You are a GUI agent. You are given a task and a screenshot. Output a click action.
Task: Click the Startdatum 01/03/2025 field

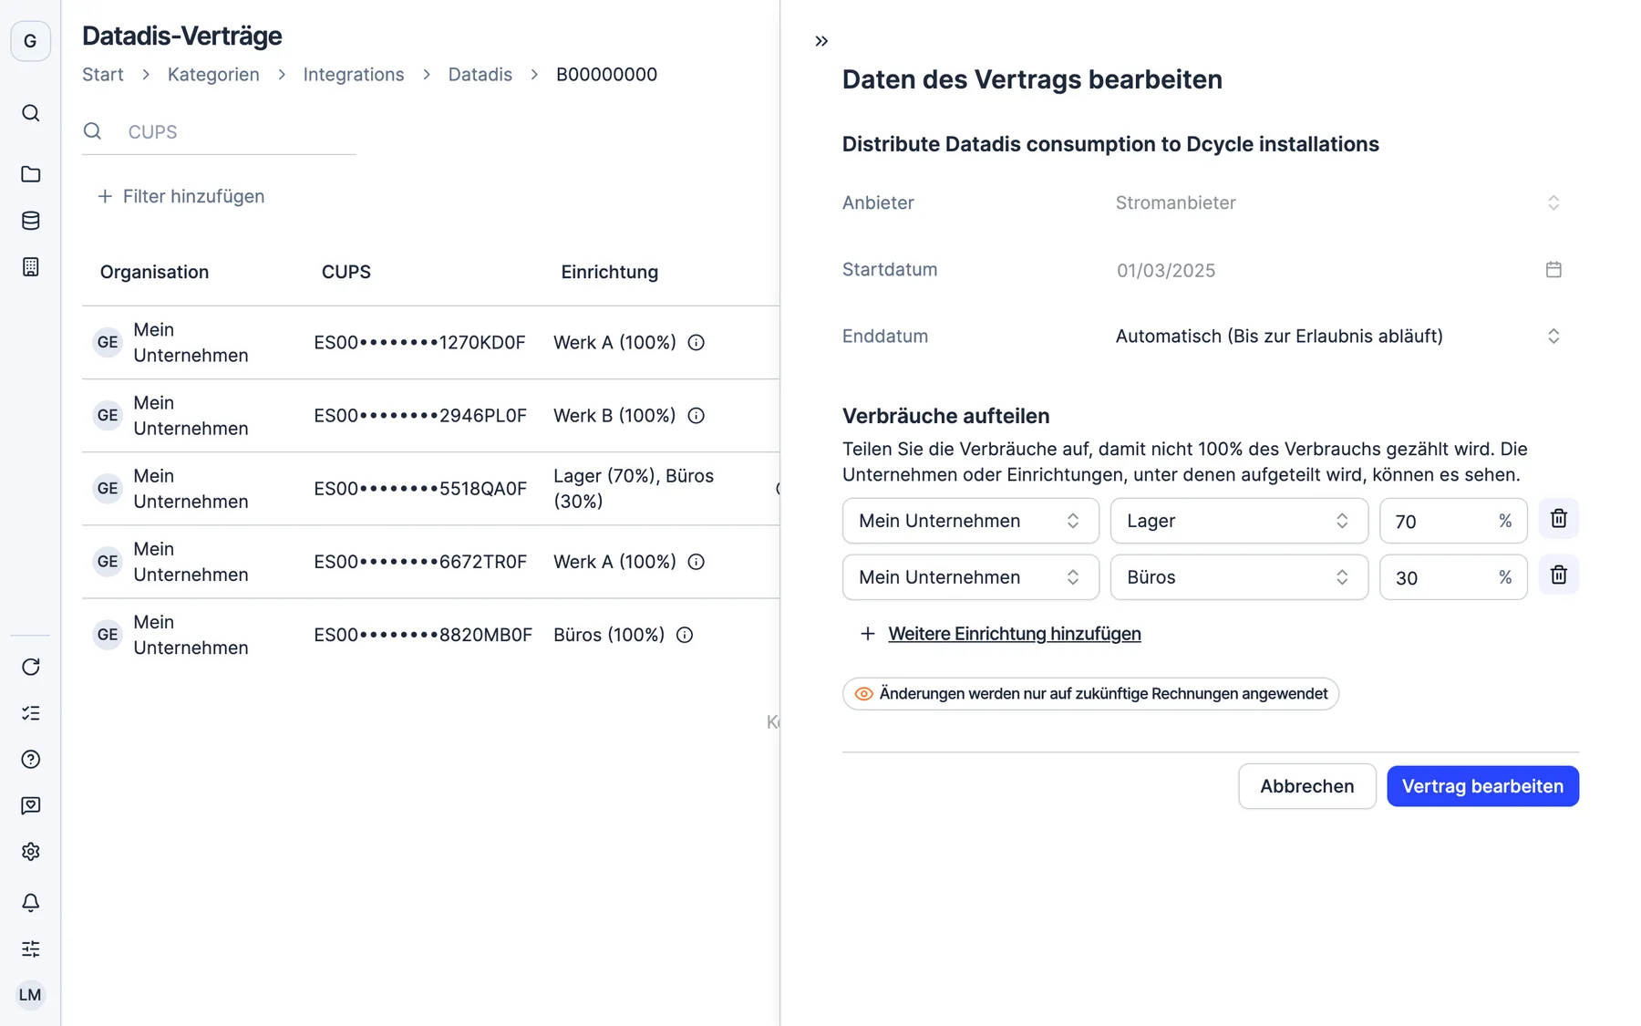[1338, 270]
